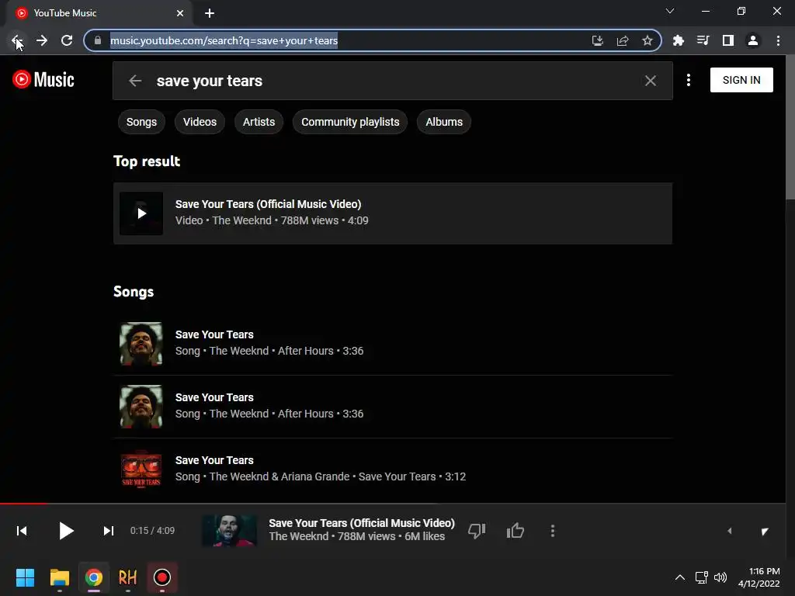Open the Chrome profile icon
Screen dimensions: 795x596
click(753, 40)
